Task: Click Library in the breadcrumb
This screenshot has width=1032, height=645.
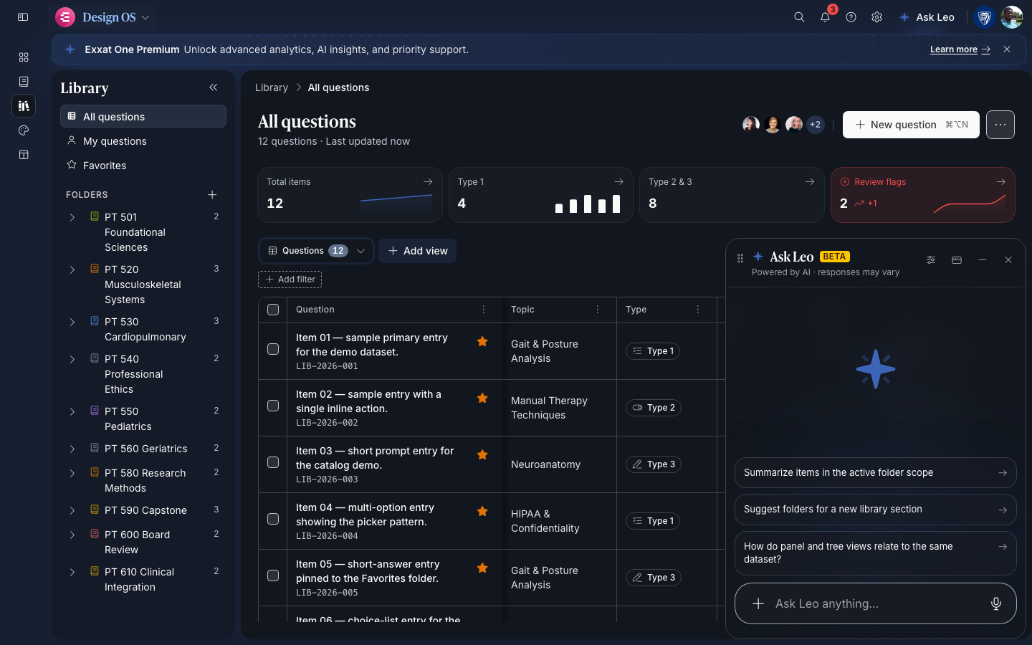Action: point(272,87)
